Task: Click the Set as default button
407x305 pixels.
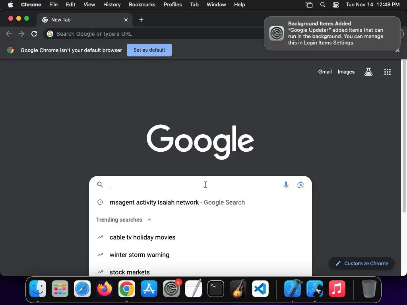Action: point(149,50)
